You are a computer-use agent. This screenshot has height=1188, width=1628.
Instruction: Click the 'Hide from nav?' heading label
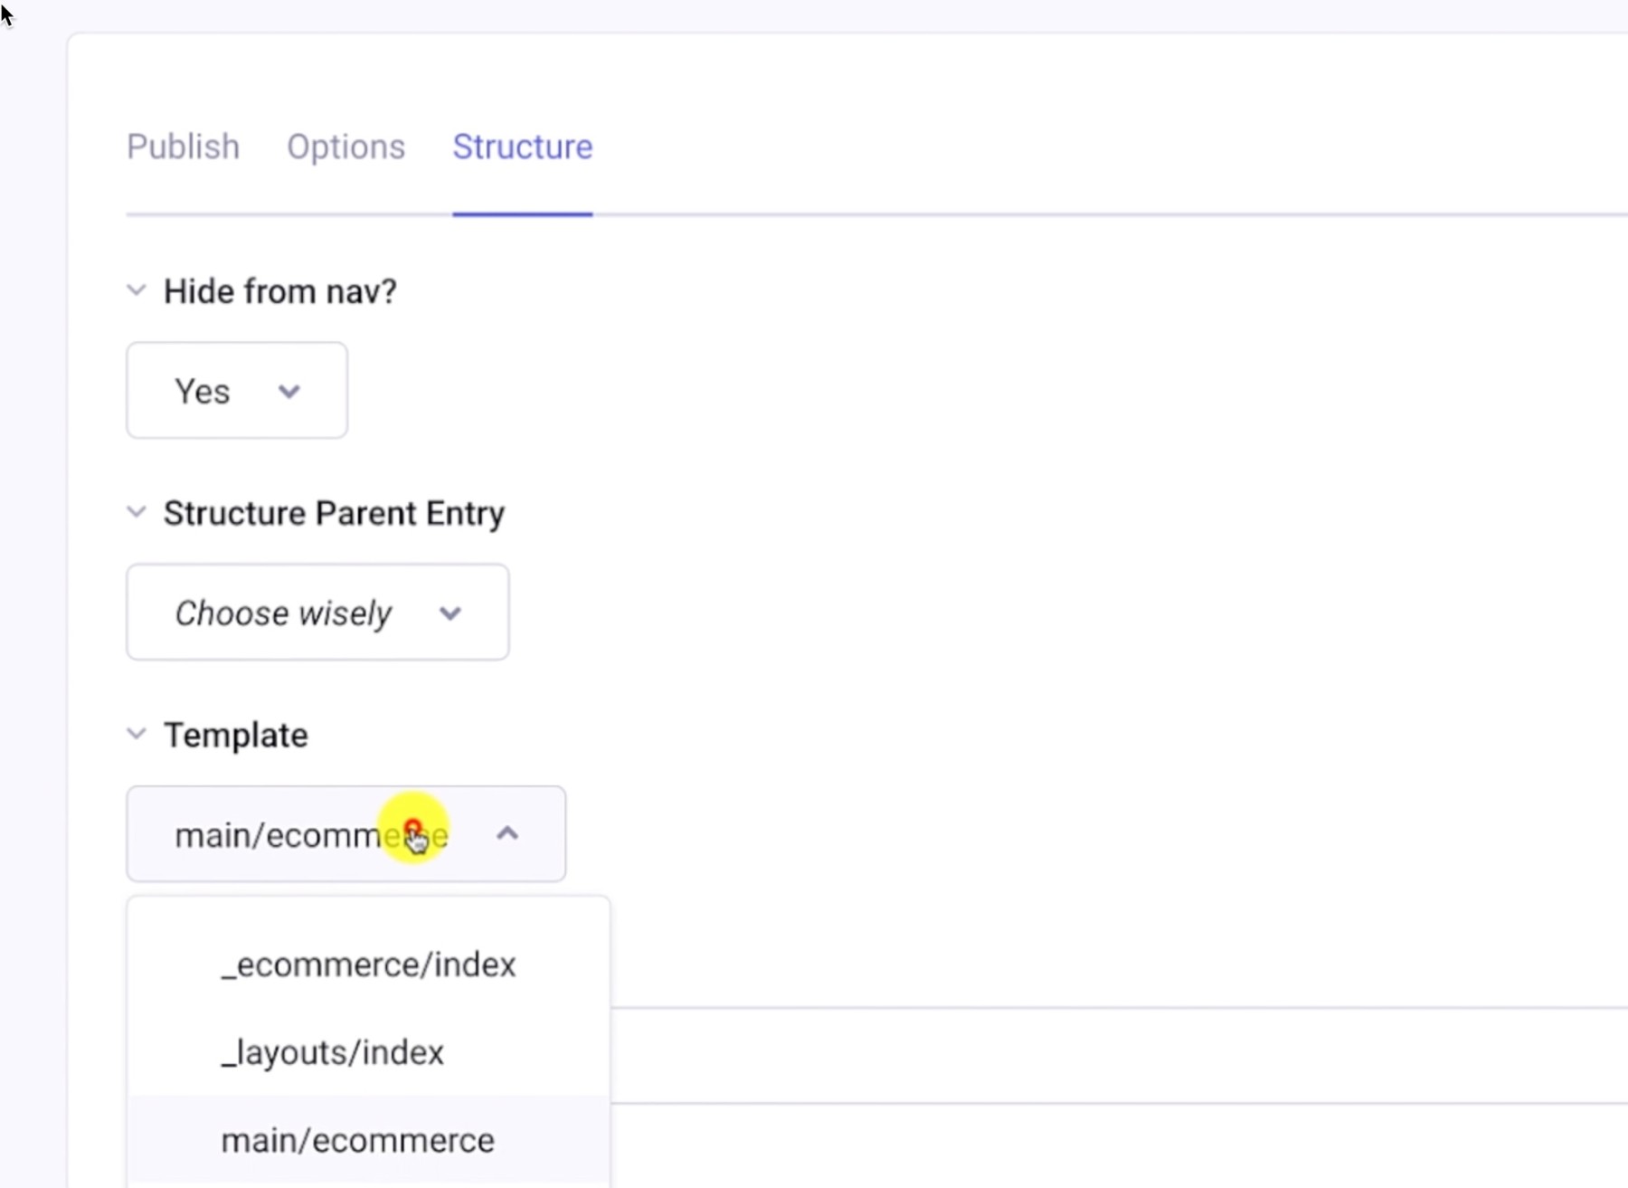click(280, 291)
